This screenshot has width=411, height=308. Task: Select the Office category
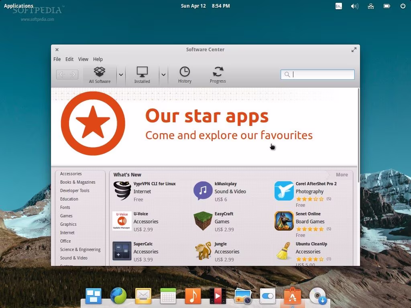(x=65, y=241)
